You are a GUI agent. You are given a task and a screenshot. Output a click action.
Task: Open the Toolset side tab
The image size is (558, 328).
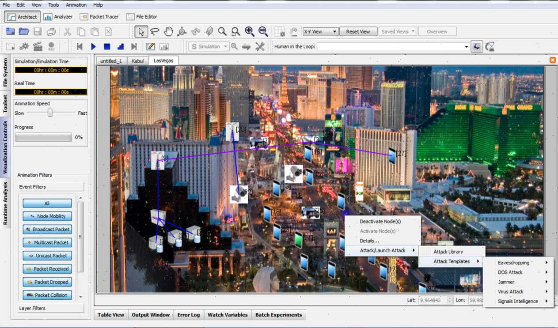5,104
